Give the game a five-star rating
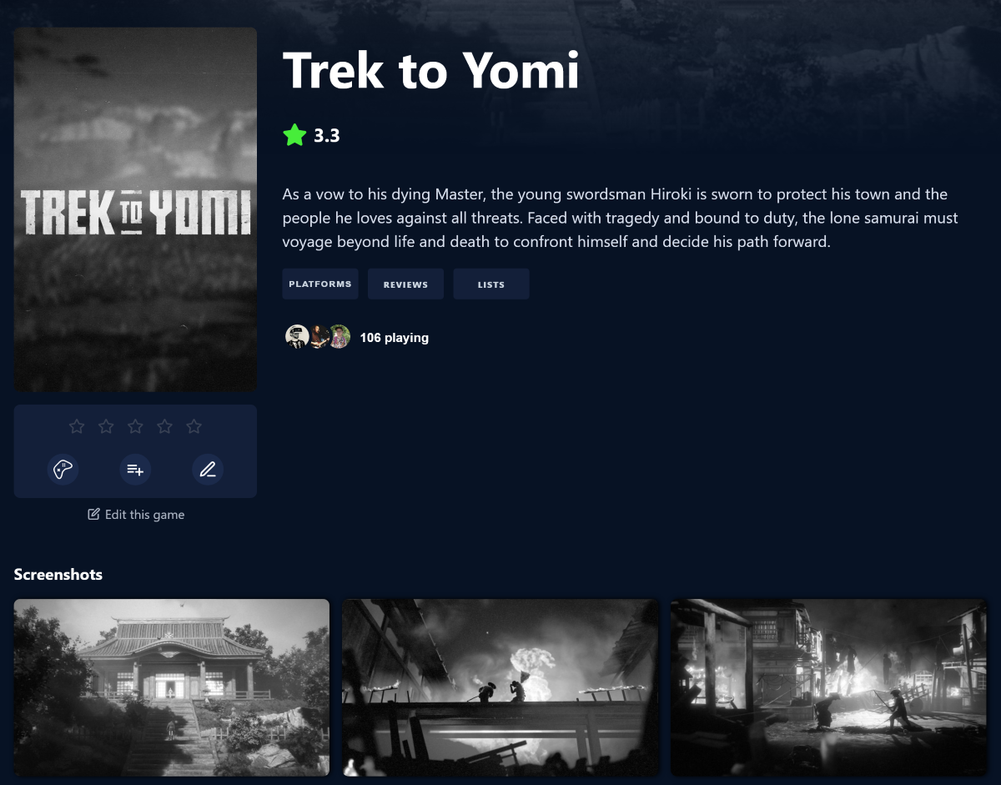 coord(194,426)
